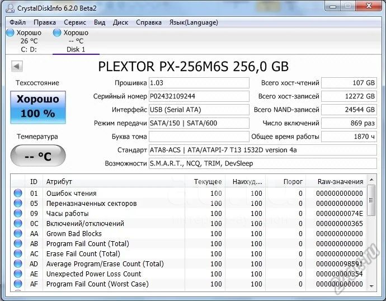This screenshot has height=301, width=386.
Task: Click the Raw-значения column header
Action: [336, 182]
